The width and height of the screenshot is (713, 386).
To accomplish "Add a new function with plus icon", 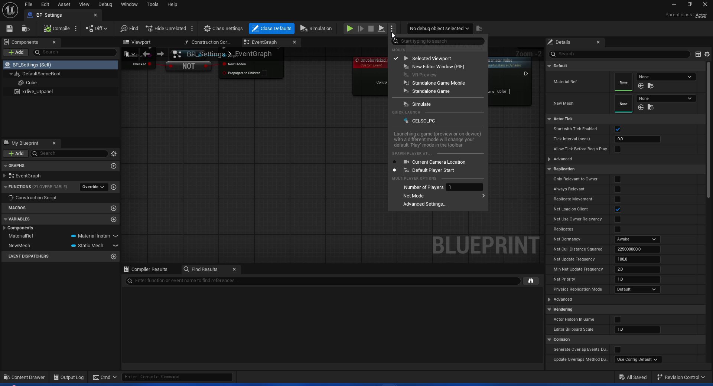I will [114, 187].
